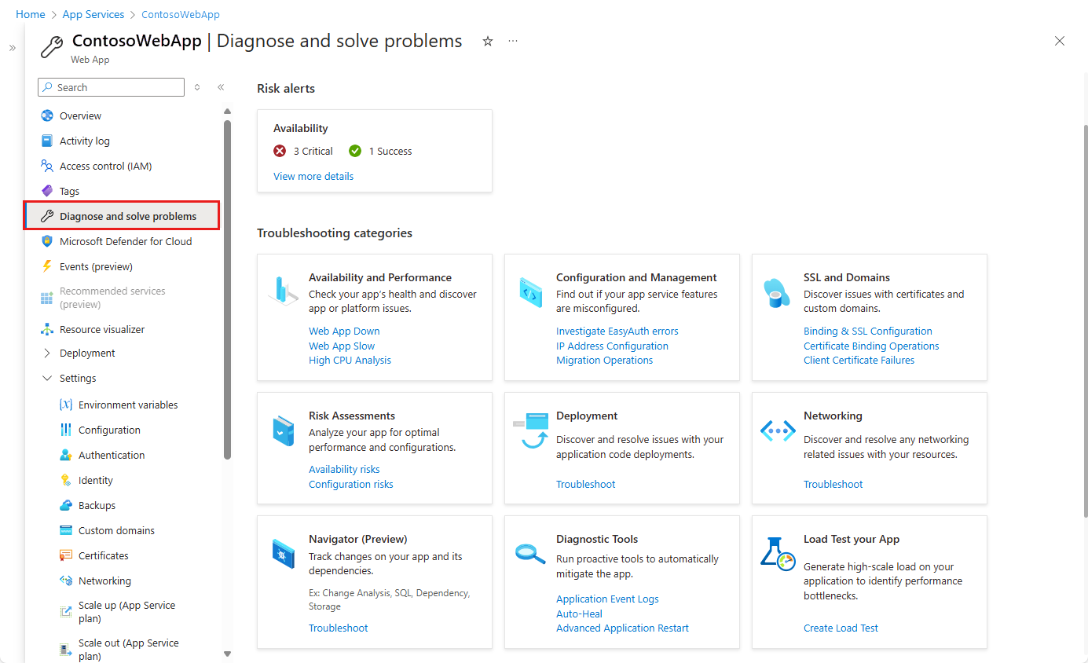1088x663 pixels.
Task: Click the Resource visualizer icon
Action: (x=47, y=329)
